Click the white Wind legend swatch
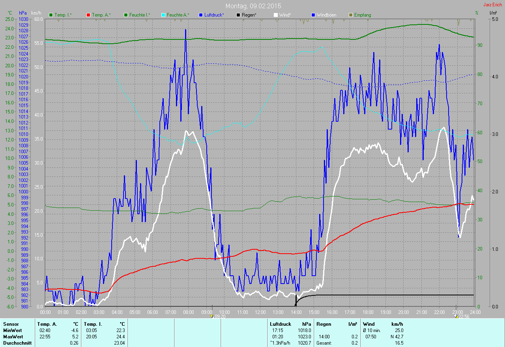The width and height of the screenshot is (505, 347). pyautogui.click(x=276, y=15)
